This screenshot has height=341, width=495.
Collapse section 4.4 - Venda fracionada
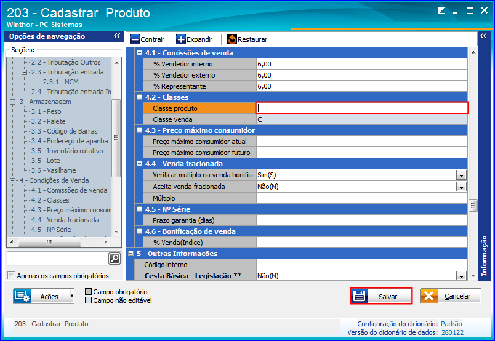pos(139,163)
